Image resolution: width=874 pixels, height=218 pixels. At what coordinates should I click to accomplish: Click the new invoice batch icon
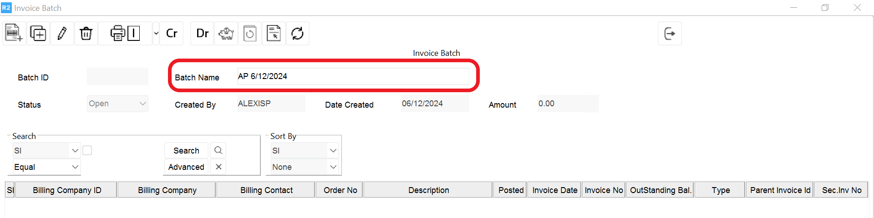point(14,33)
